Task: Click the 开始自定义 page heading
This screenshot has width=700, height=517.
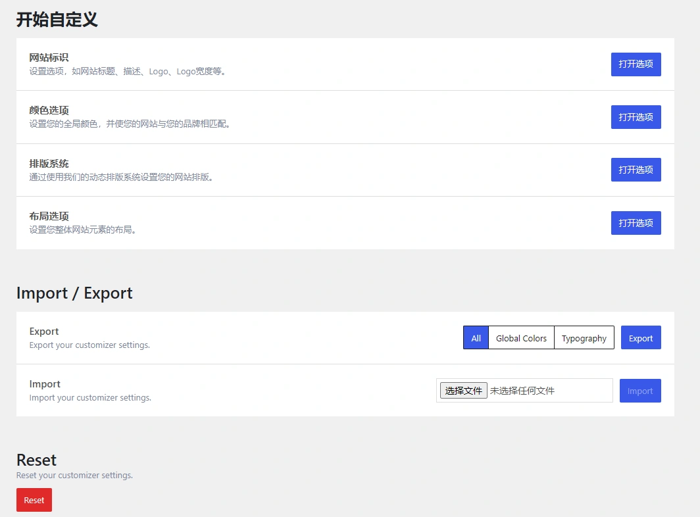Action: point(56,19)
